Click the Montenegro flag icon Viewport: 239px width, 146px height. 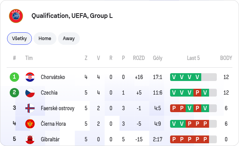[30, 124]
